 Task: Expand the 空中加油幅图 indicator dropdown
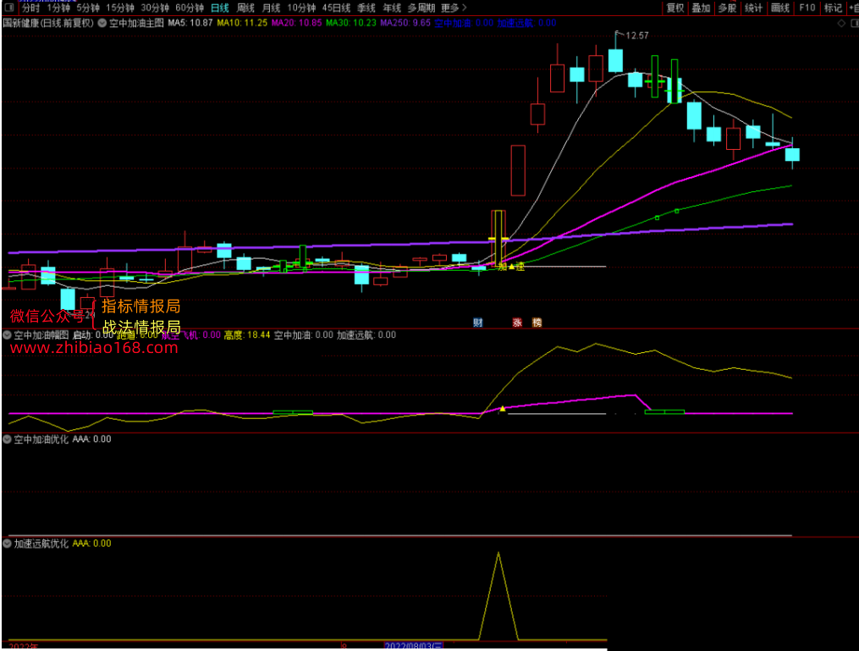coord(7,335)
